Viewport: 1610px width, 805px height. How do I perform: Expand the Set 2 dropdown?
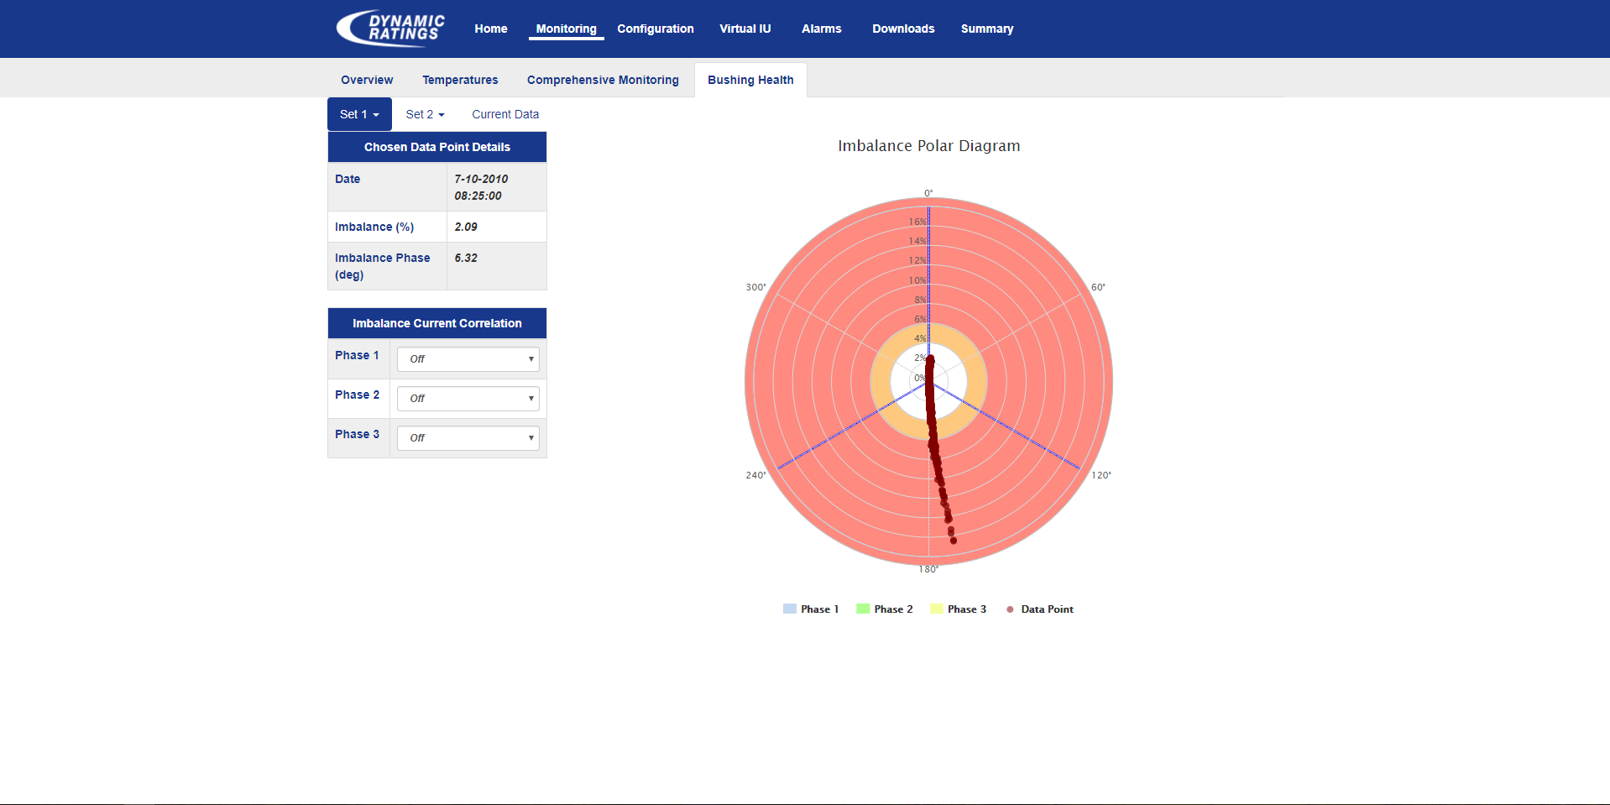pyautogui.click(x=425, y=114)
